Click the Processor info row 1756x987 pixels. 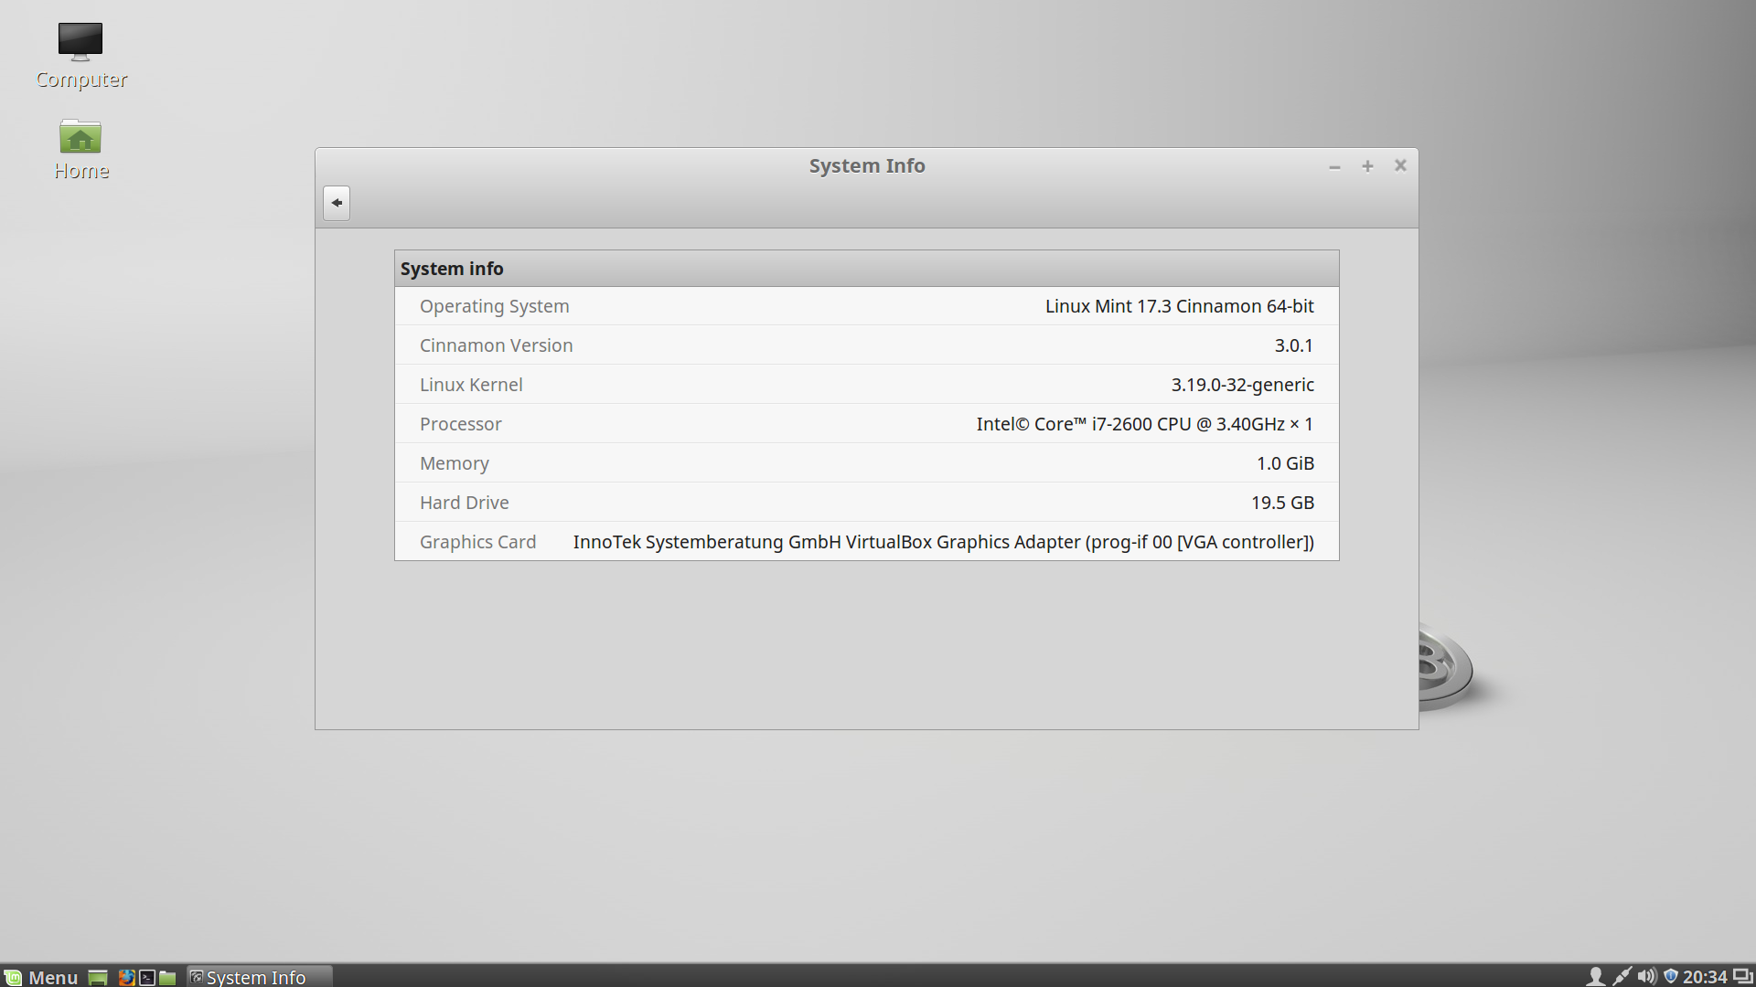coord(866,423)
